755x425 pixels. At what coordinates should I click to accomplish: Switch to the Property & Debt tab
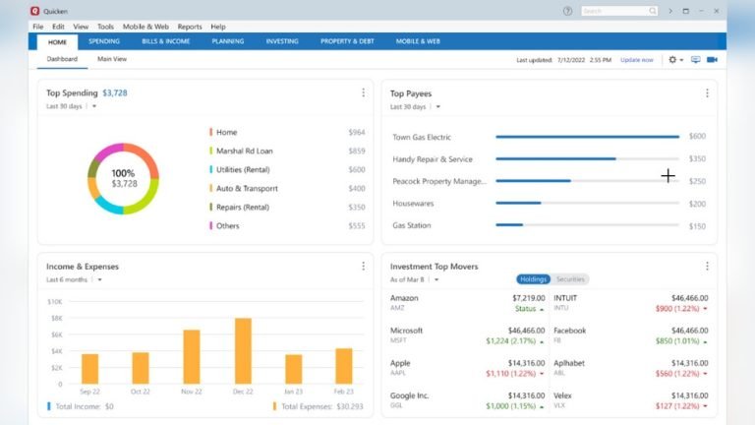pos(347,41)
